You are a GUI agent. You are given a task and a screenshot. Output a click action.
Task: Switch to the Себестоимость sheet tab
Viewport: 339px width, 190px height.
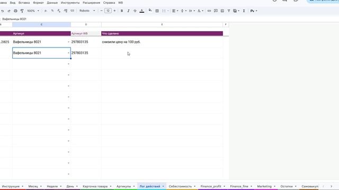[x=180, y=186]
